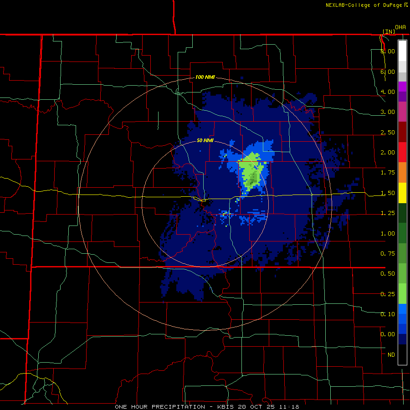Click the 0.10 legend value
The width and height of the screenshot is (410, 410).
(388, 314)
